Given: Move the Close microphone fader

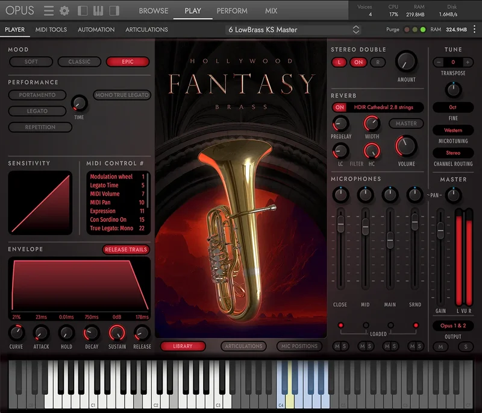Looking at the screenshot, I should [x=340, y=224].
